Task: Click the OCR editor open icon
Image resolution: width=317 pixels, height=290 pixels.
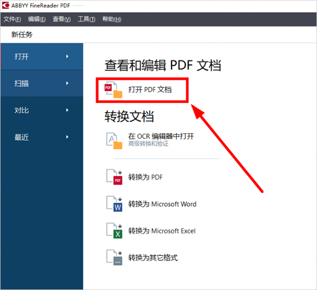Action: pos(114,141)
